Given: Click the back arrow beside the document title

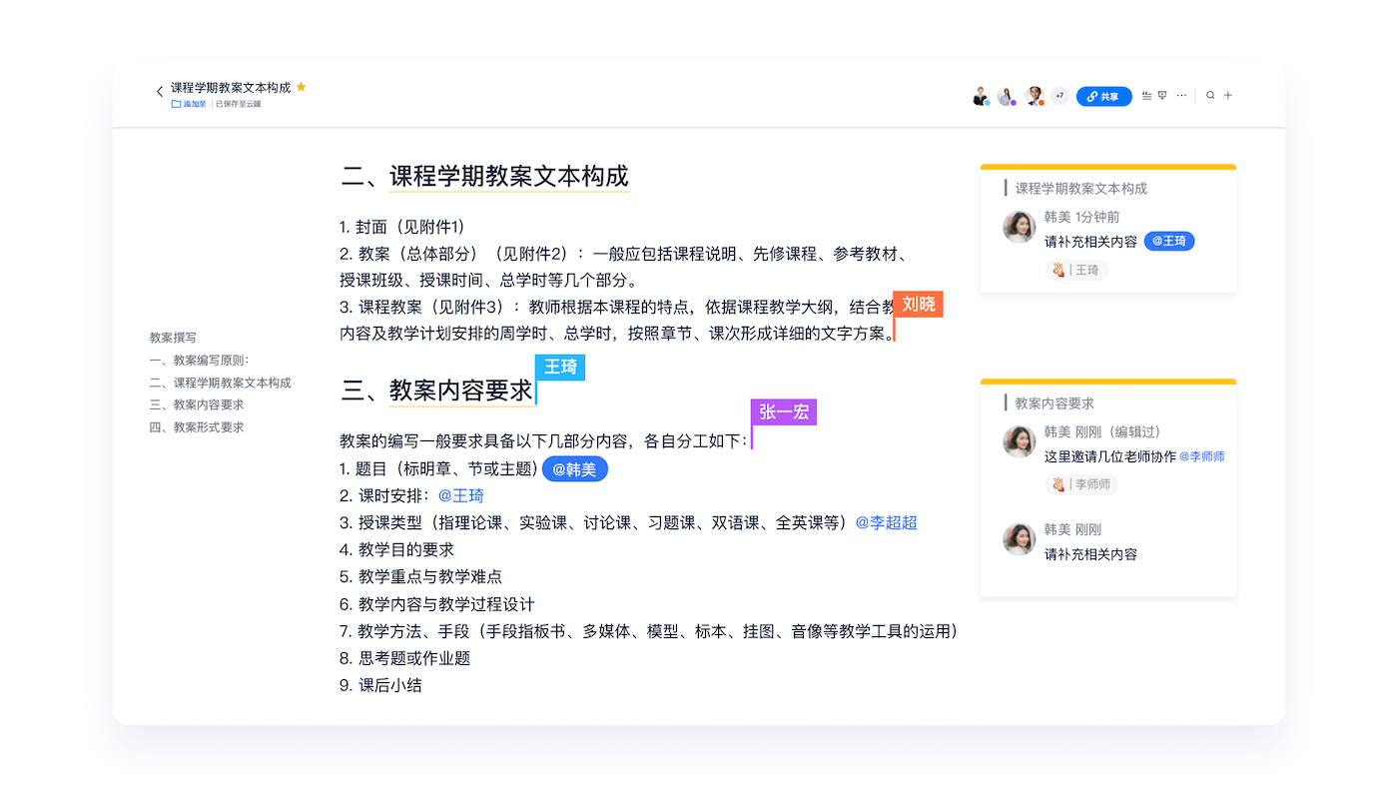Looking at the screenshot, I should click(159, 92).
